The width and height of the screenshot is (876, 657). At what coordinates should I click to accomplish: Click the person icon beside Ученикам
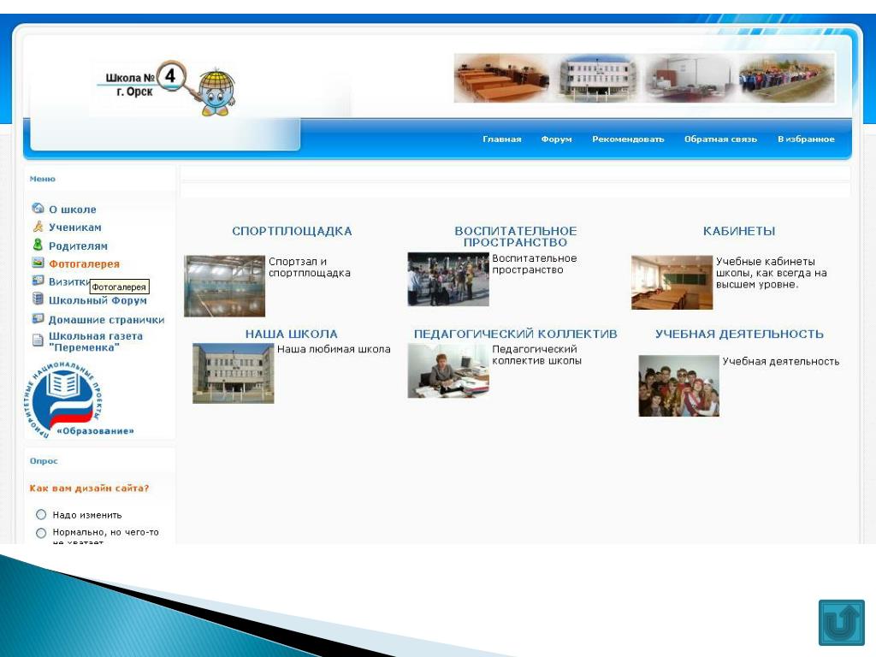point(38,226)
